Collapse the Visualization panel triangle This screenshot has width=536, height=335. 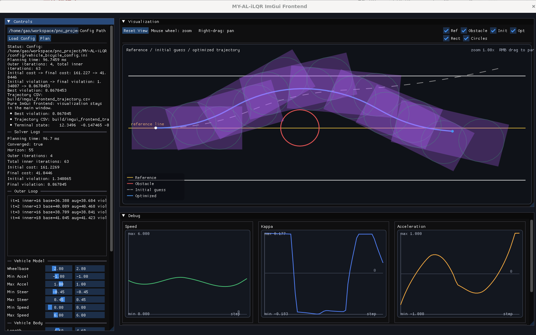click(123, 22)
